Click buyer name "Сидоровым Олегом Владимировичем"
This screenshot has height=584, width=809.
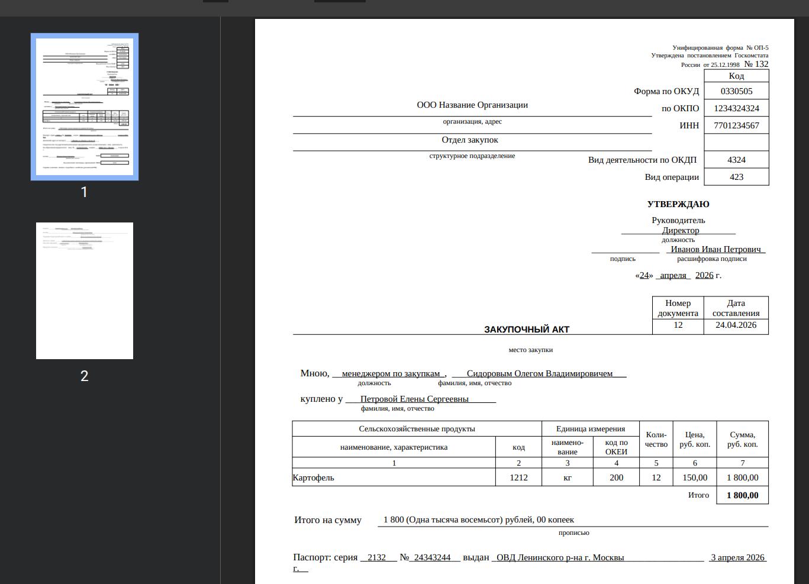[539, 373]
